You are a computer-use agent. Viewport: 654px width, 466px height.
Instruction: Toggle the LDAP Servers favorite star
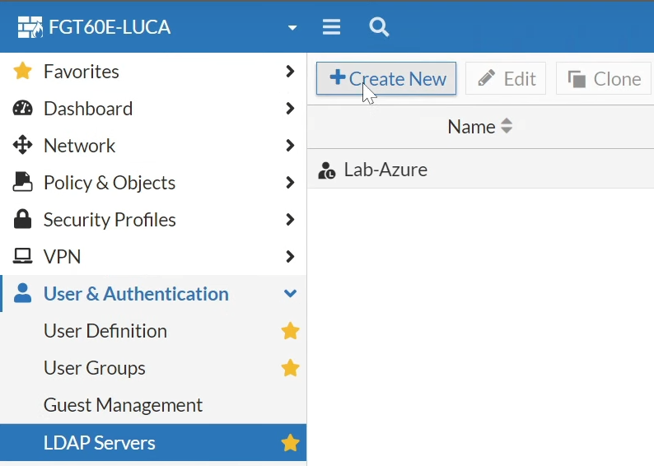click(x=290, y=443)
